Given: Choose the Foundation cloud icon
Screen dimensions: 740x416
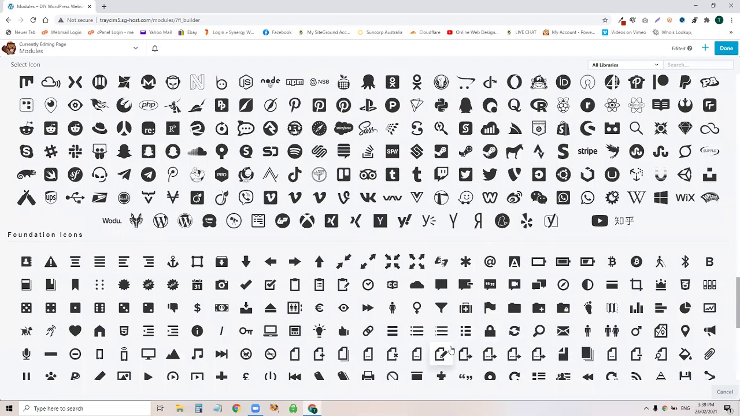Looking at the screenshot, I should 417,285.
